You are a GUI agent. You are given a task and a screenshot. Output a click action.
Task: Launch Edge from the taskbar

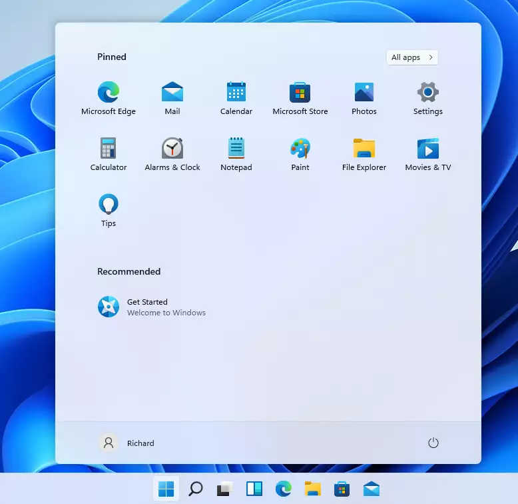pos(284,489)
